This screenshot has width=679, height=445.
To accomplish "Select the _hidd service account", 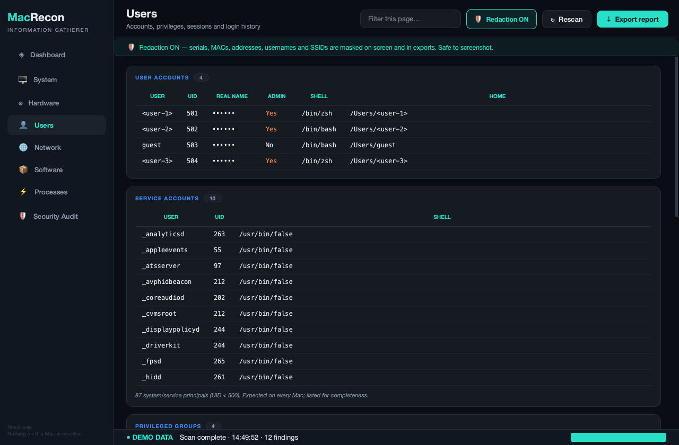I will (152, 377).
